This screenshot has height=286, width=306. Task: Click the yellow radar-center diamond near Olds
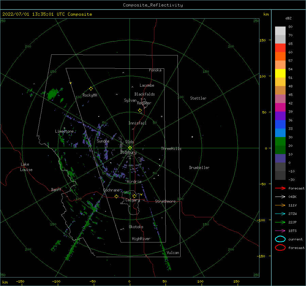pyautogui.click(x=130, y=148)
